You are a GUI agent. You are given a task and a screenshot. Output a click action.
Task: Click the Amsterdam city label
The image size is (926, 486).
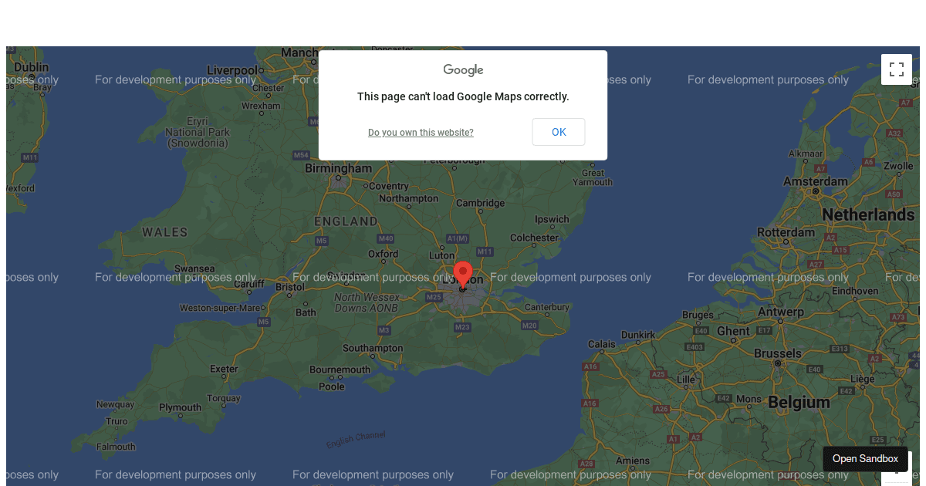click(x=816, y=181)
